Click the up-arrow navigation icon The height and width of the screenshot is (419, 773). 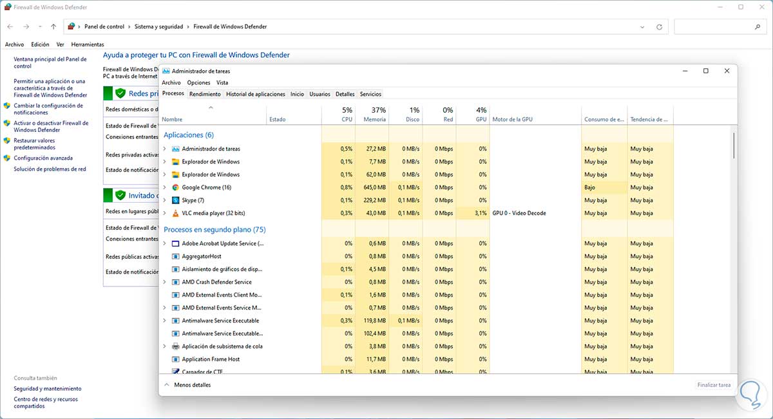[53, 27]
